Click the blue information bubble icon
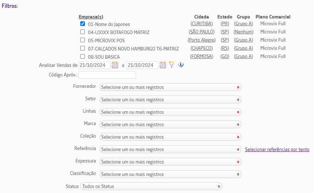 tap(181, 65)
